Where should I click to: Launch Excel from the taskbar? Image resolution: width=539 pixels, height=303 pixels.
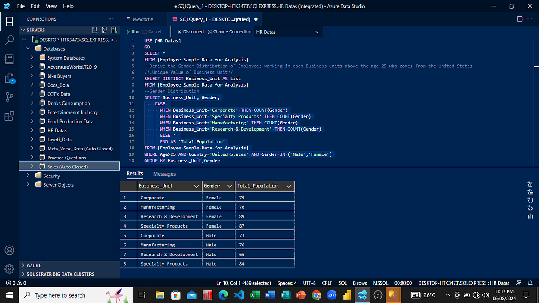254,295
